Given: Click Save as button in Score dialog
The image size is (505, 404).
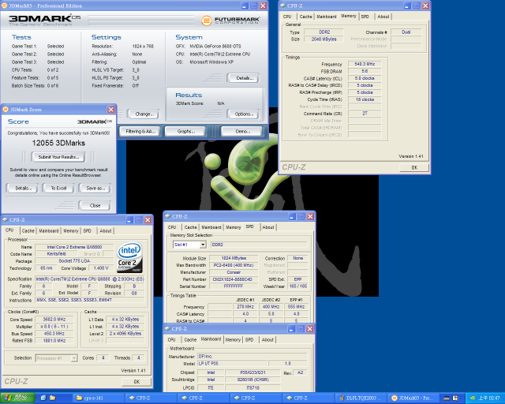Looking at the screenshot, I should 95,188.
